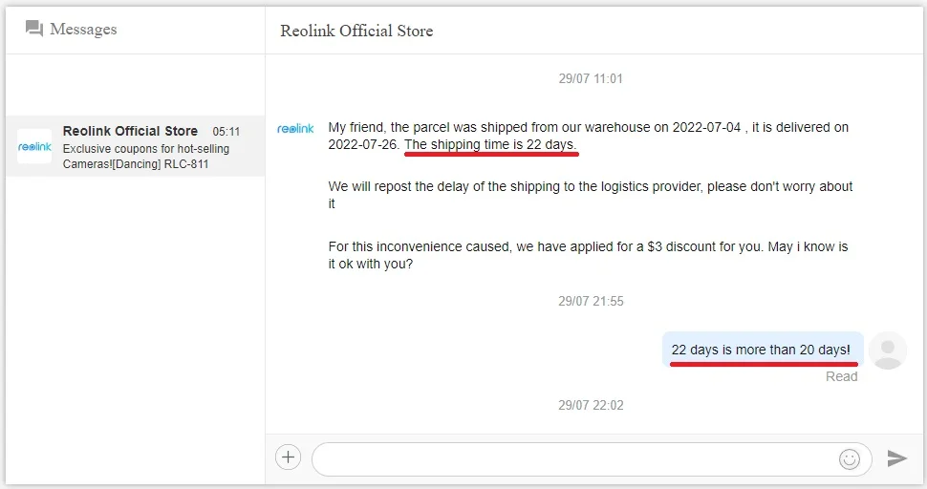Screen dimensions: 927x489
Task: Select the Reolink Official Store conversation name
Action: [130, 131]
